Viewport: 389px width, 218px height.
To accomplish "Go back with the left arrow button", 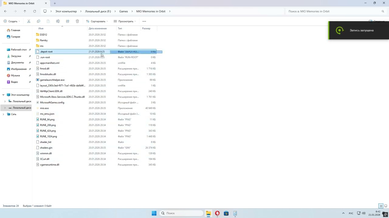I will coord(5,11).
